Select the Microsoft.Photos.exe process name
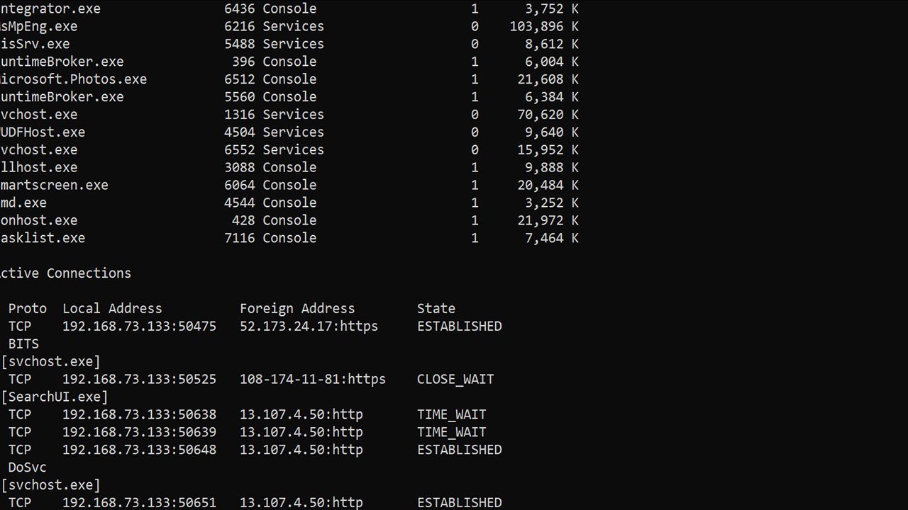908x510 pixels. pos(74,79)
